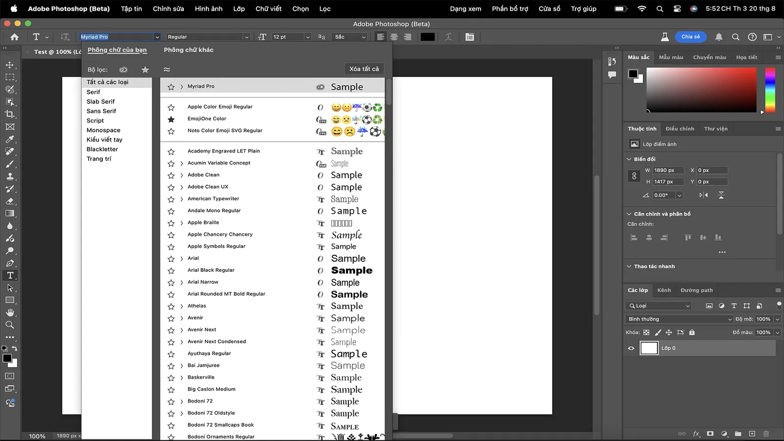Switch to Phông chữ khác tab

189,50
